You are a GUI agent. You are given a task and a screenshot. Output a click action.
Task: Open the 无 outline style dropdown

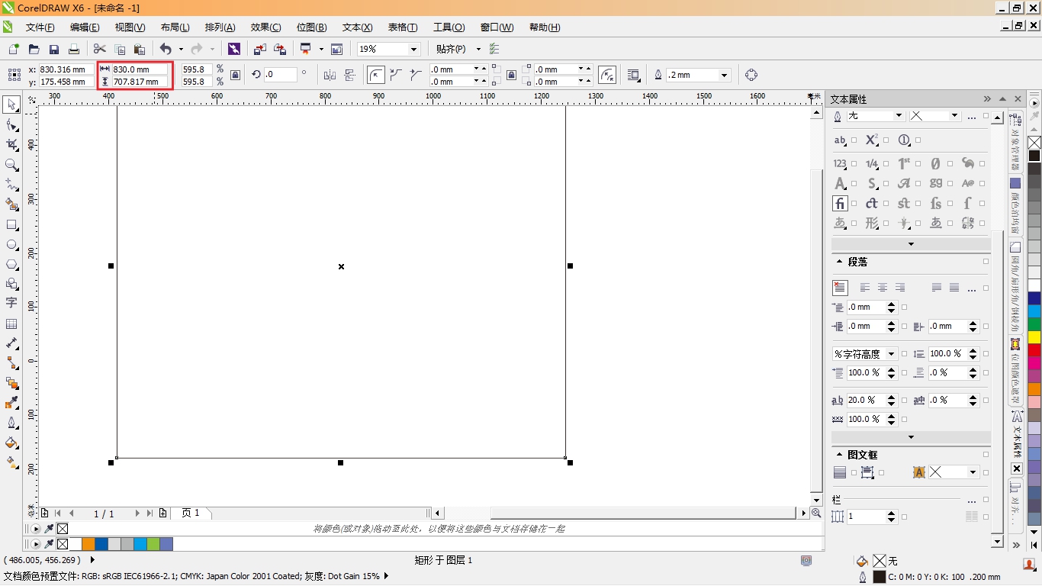(899, 116)
